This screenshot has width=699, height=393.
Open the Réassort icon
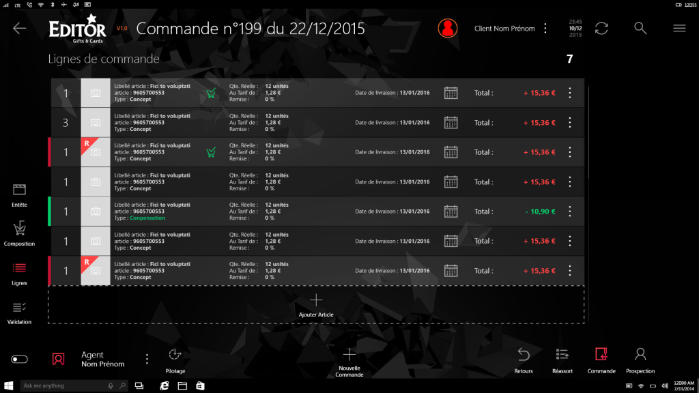coord(562,354)
